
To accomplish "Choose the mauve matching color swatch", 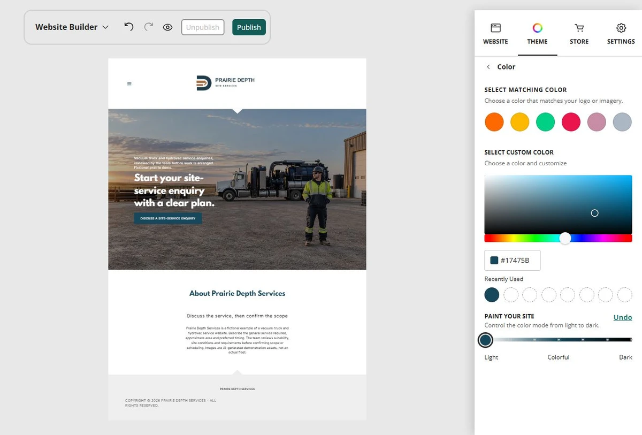I will pos(597,122).
